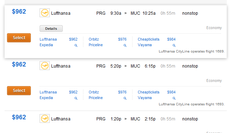The image size is (232, 133).
Task: Search Expedia price for the 9:30a flight
Action: [x=76, y=45]
